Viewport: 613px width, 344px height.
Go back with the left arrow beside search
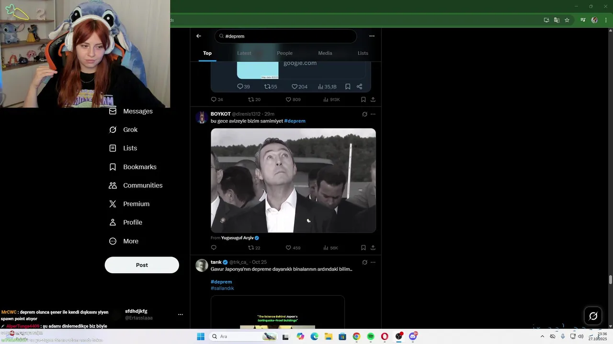pos(199,36)
